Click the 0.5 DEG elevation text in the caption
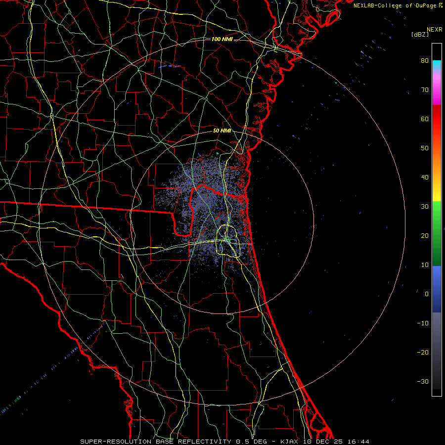The height and width of the screenshot is (445, 445). pos(252,442)
